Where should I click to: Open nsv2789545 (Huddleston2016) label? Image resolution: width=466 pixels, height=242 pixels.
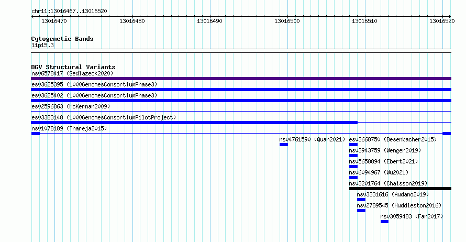[399, 205]
